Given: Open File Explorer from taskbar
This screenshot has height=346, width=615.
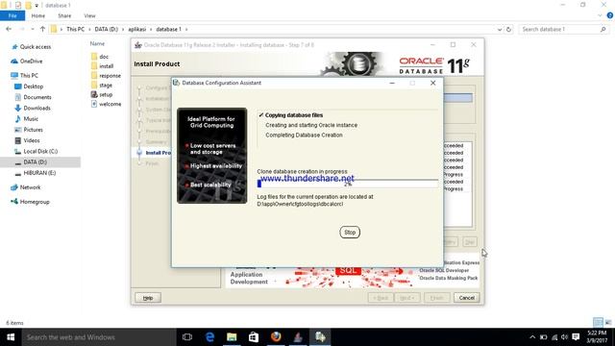Looking at the screenshot, I should point(232,337).
